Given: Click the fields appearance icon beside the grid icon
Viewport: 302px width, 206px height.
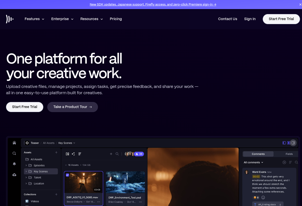Looking at the screenshot, I should [73, 154].
